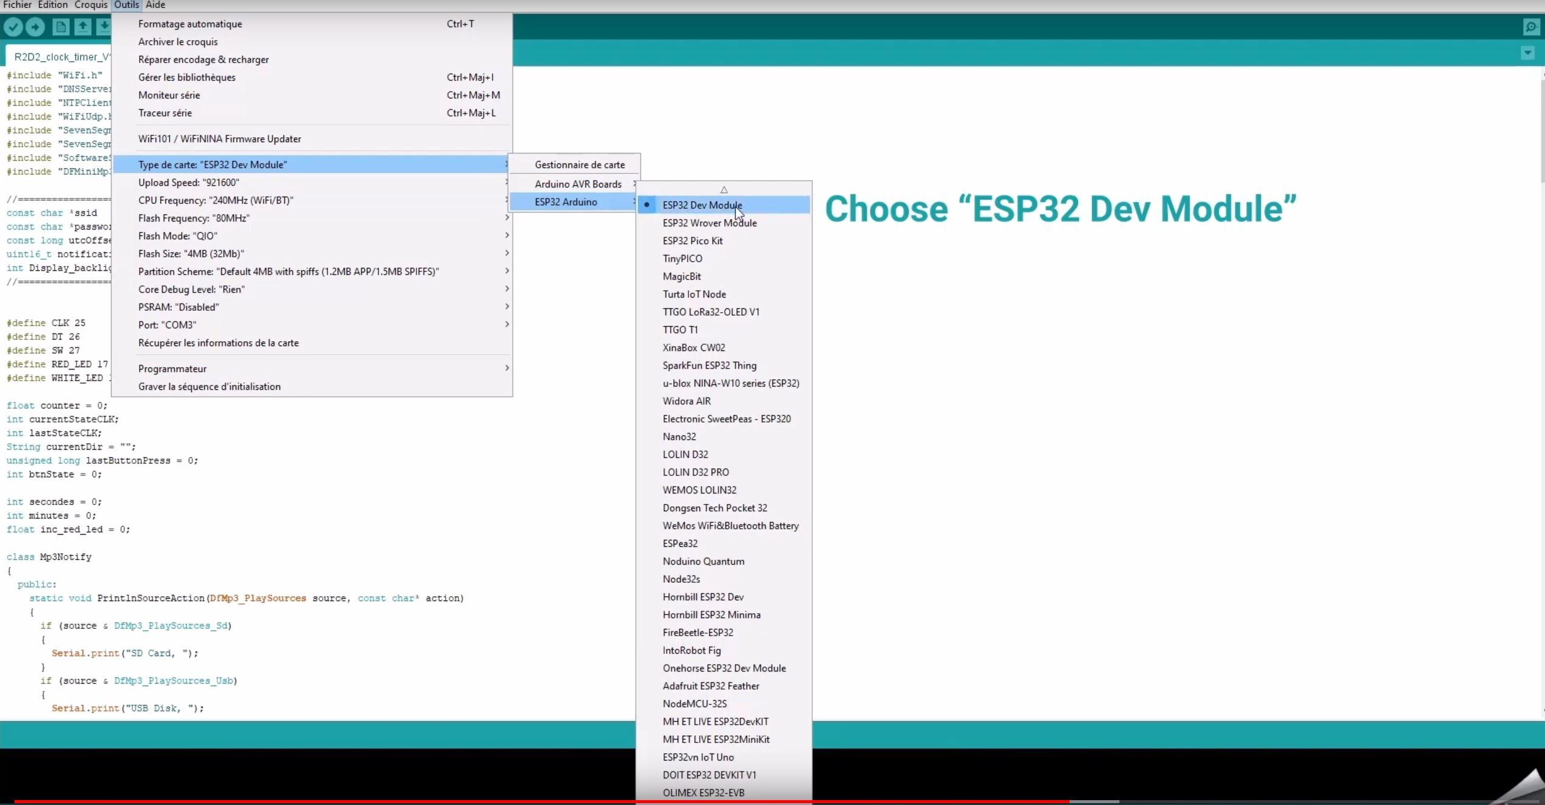Pick DOIT ESP32 DEVKIT V1 board
The image size is (1545, 805).
[x=709, y=775]
